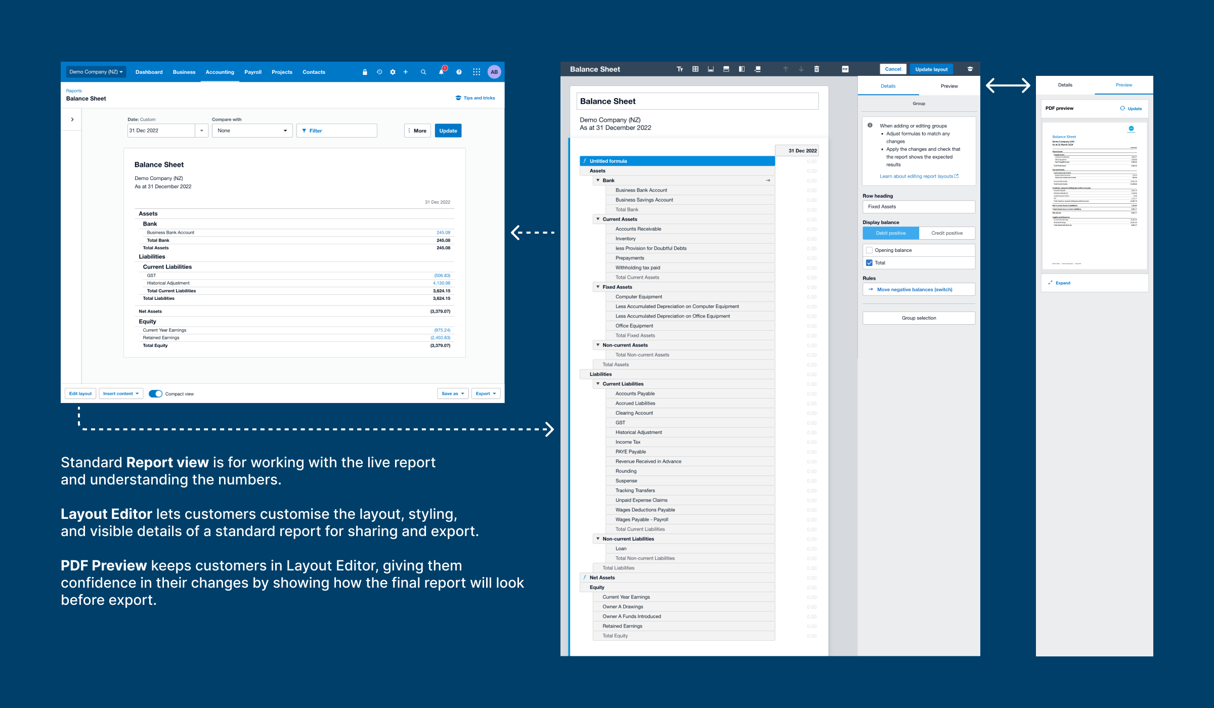This screenshot has height=708, width=1214.
Task: Collapse the Non-current Liabilities group
Action: [x=598, y=539]
